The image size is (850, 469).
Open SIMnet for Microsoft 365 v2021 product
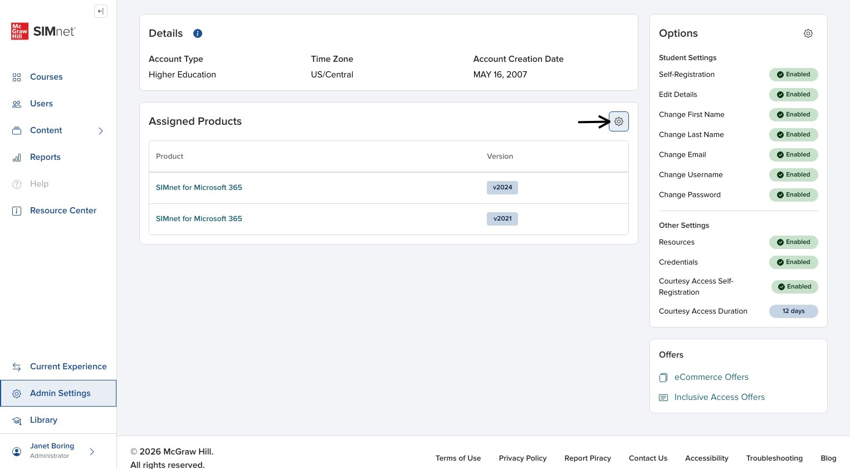coord(199,219)
